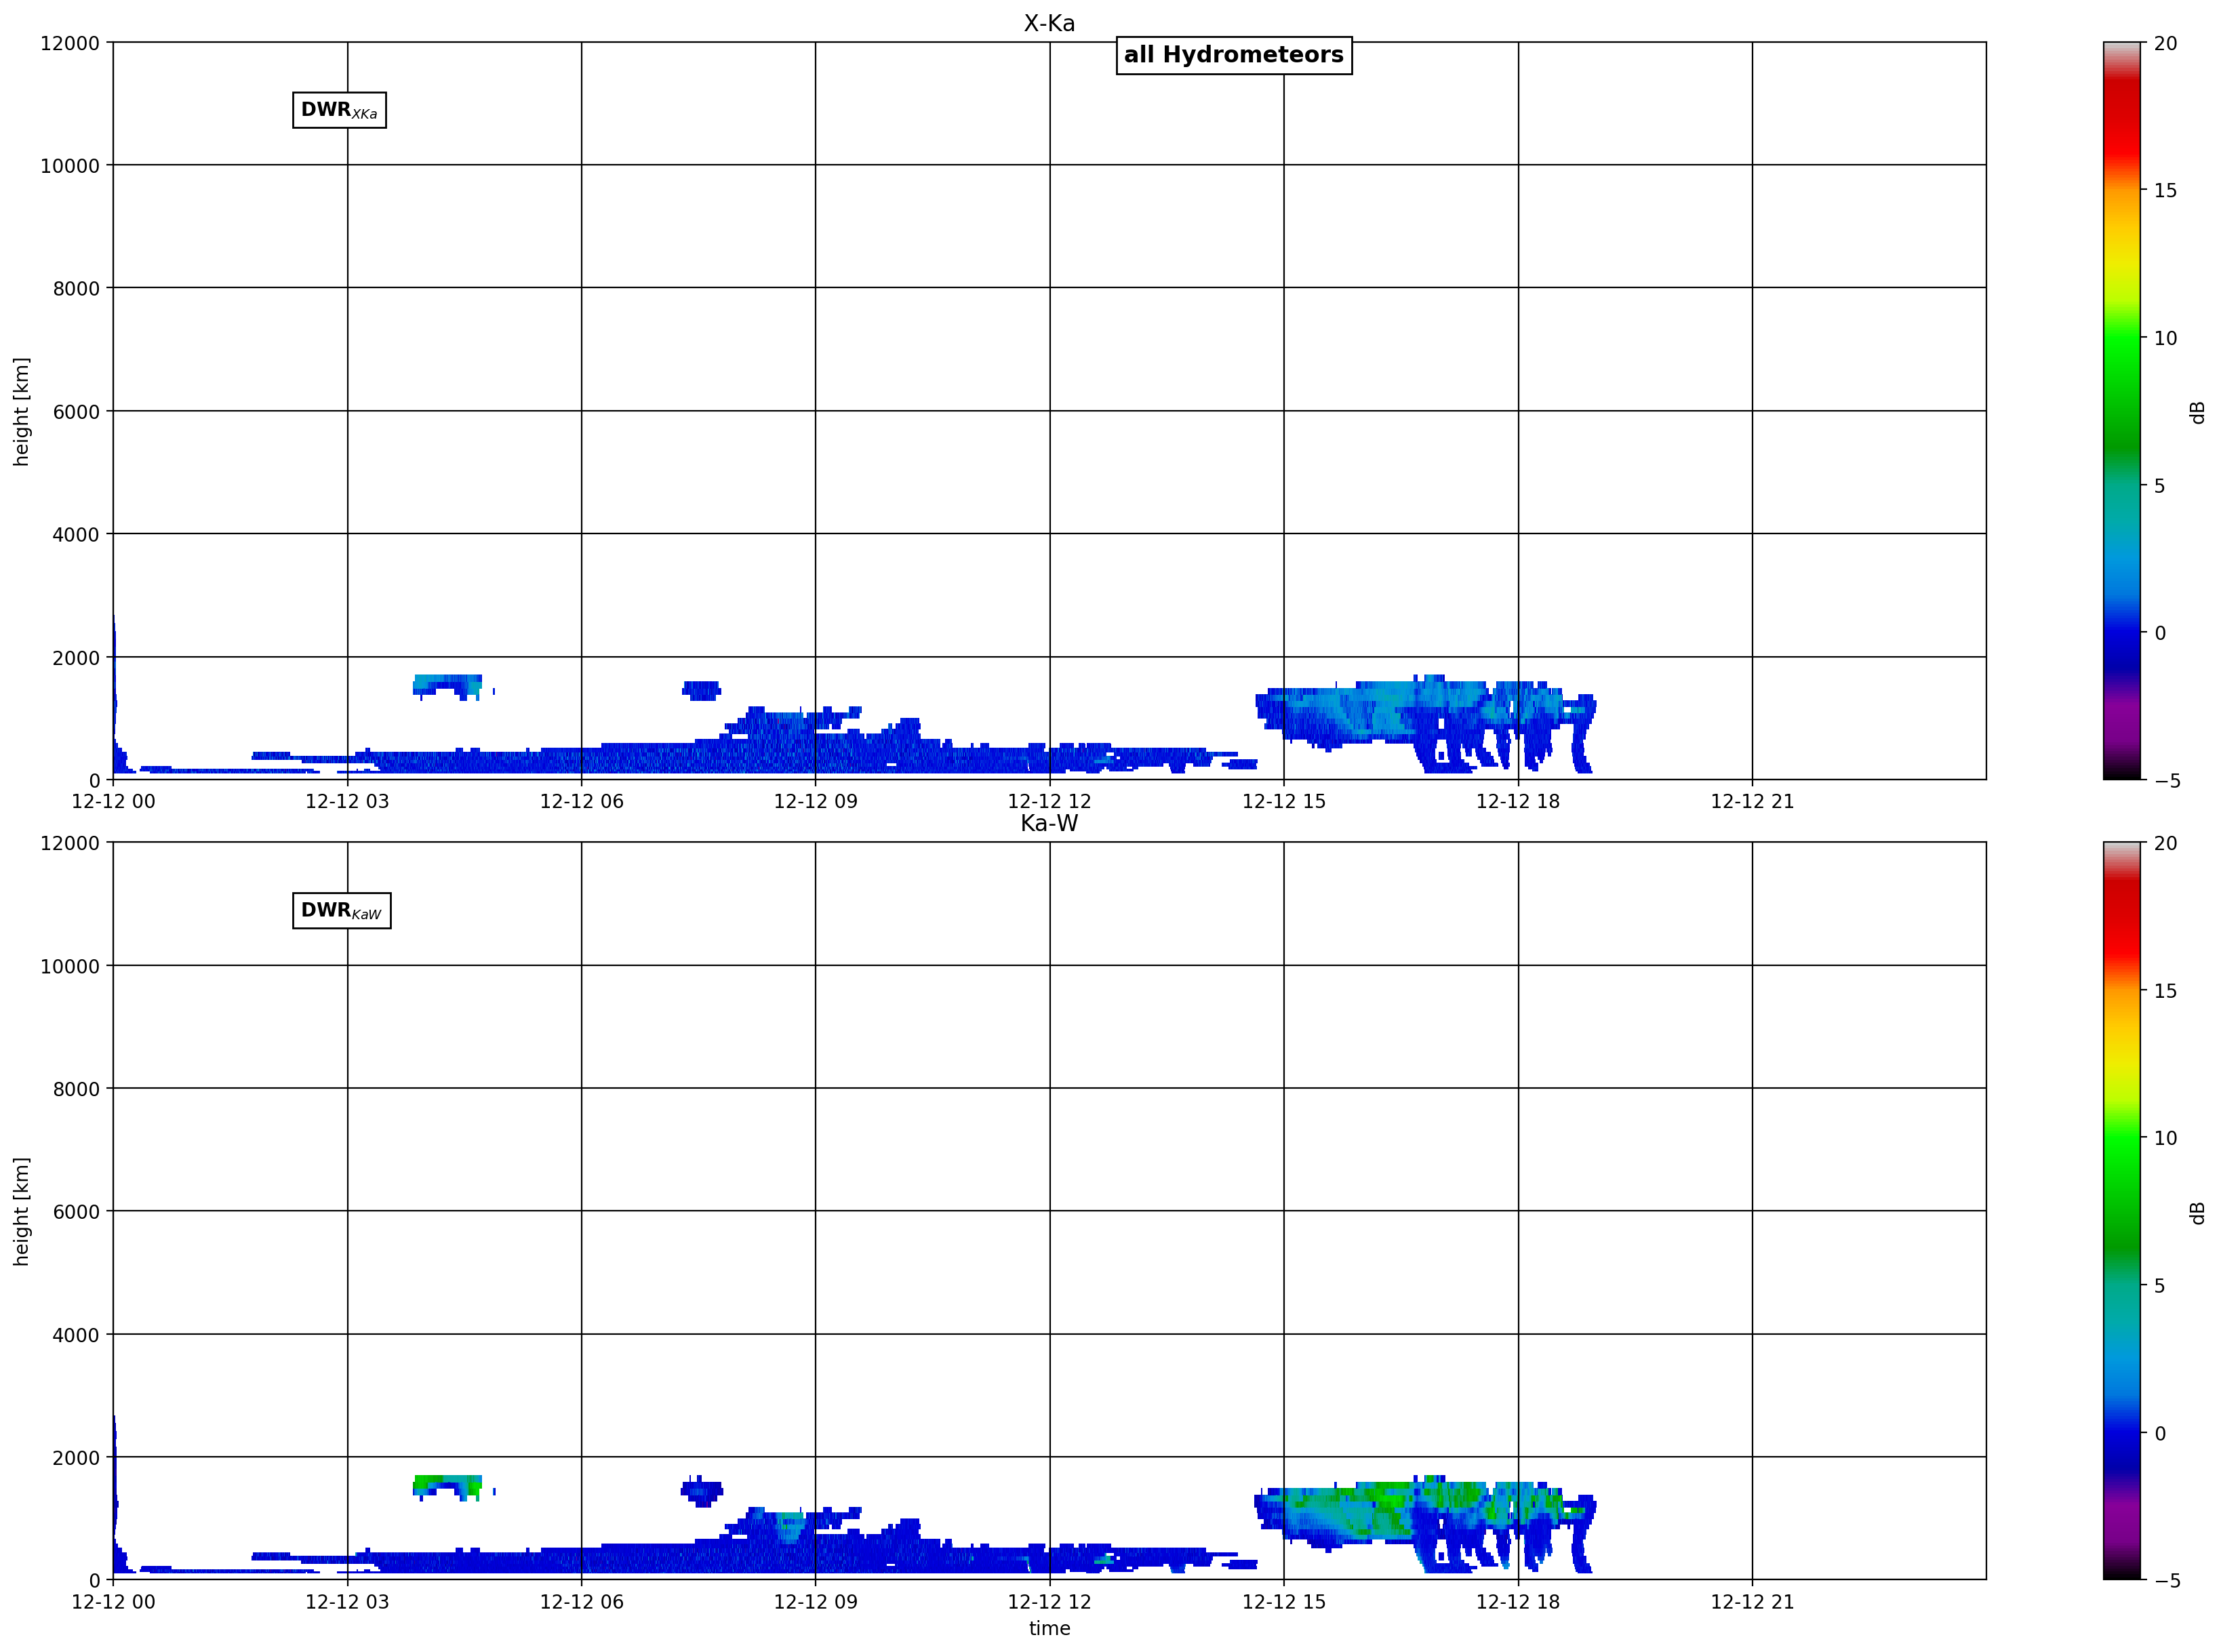
Task: Click "12-12 15" time tick under X-Ka plot
Action: click(1284, 801)
